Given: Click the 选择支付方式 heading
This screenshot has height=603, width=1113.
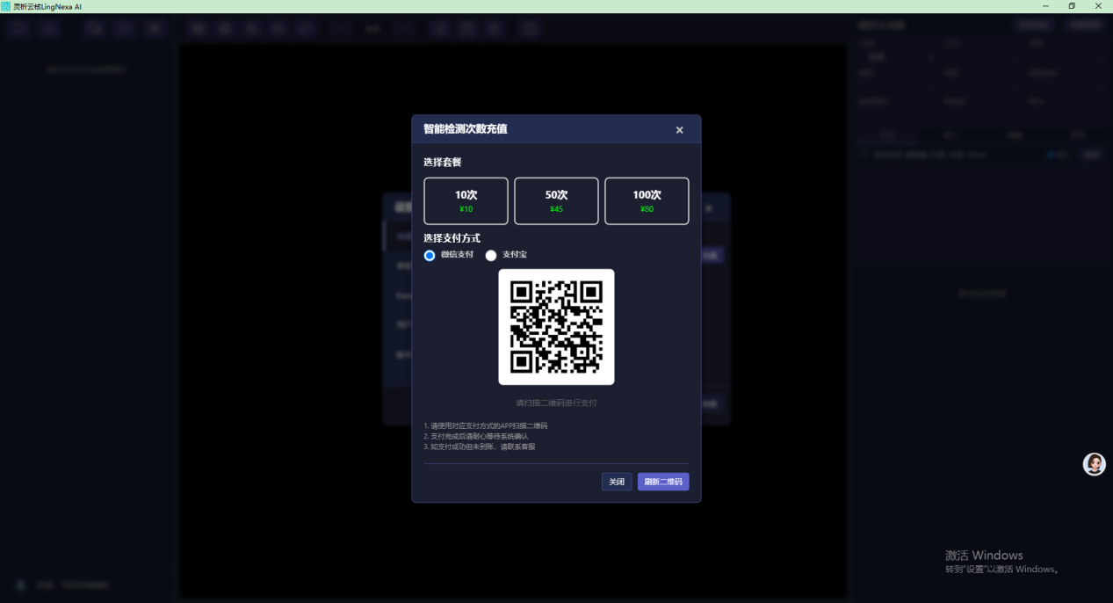Looking at the screenshot, I should [x=452, y=238].
